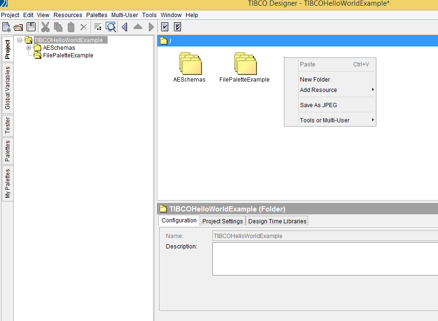Click the Open Project folder toolbar icon
The width and height of the screenshot is (438, 321).
[x=18, y=28]
